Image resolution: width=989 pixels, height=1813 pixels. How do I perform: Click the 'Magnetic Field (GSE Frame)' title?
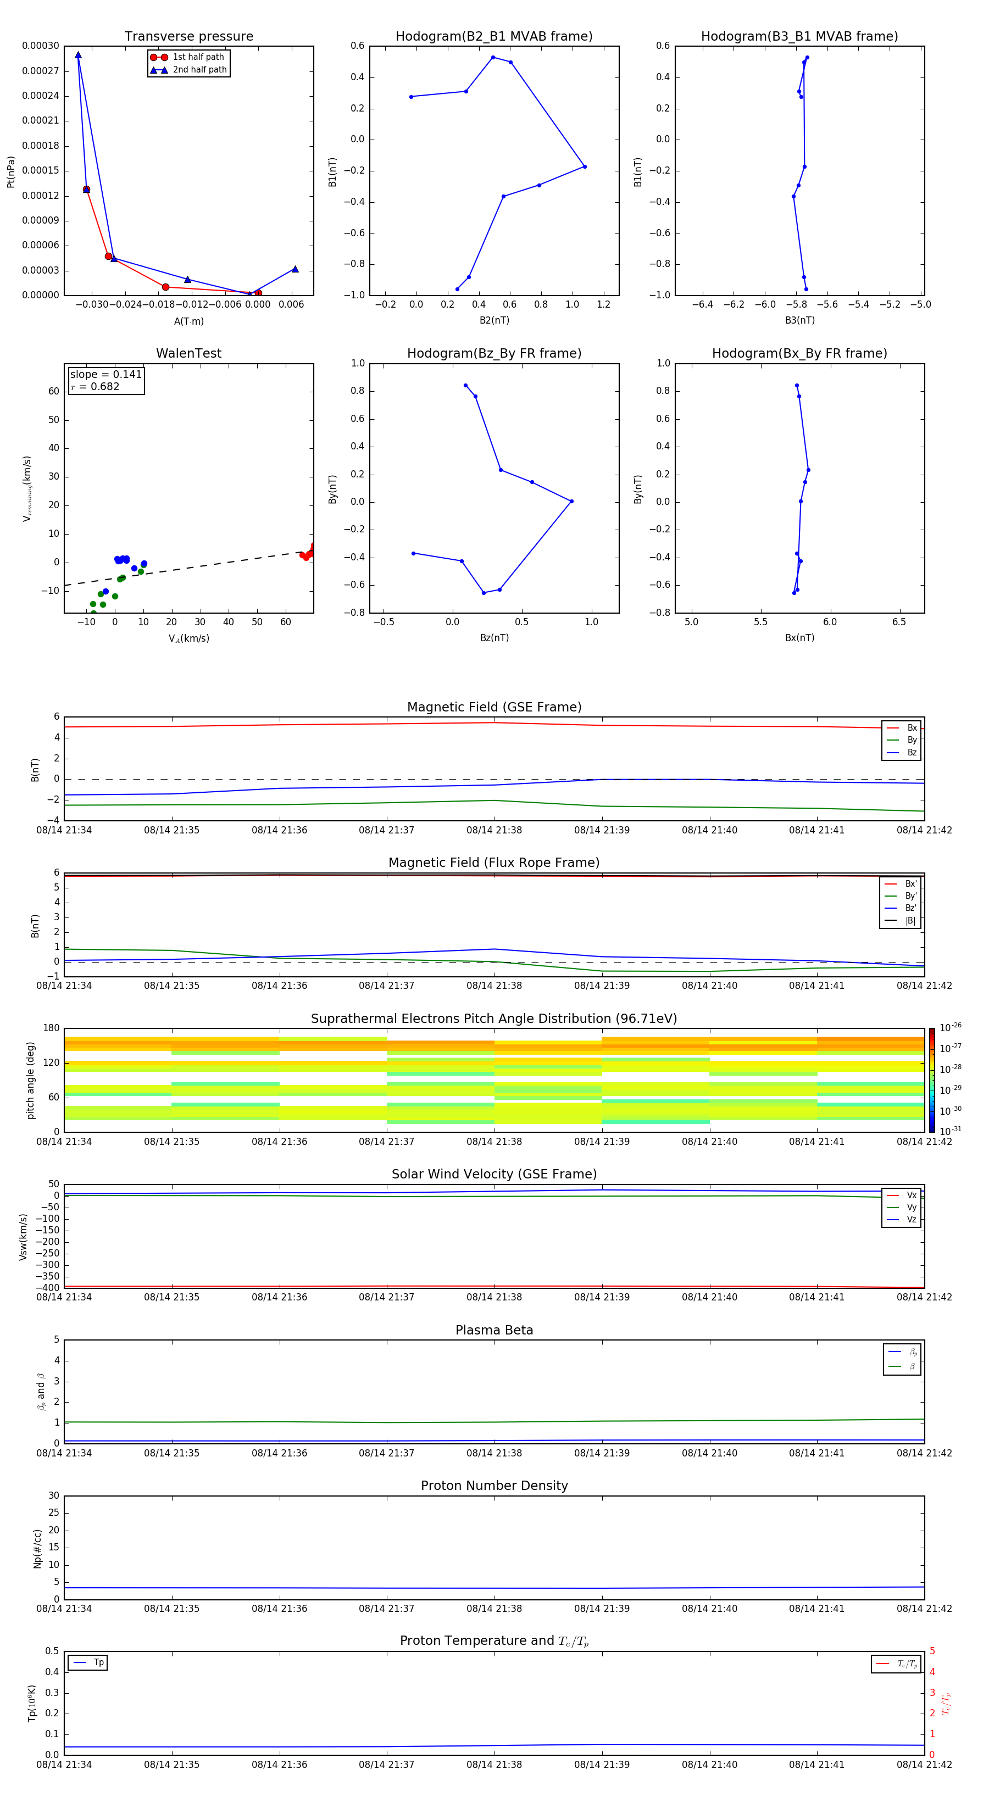tap(494, 707)
